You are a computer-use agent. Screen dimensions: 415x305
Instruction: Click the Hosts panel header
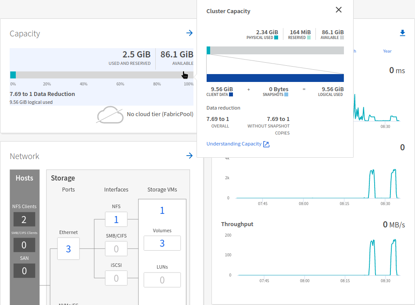pyautogui.click(x=25, y=178)
